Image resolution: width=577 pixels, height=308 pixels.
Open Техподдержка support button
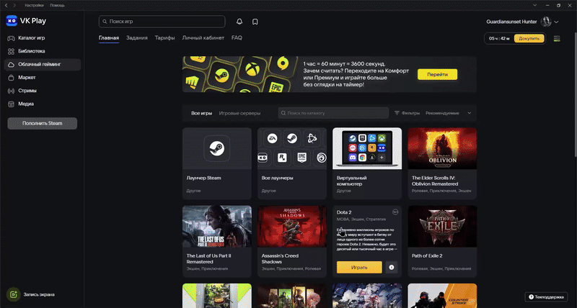546,297
